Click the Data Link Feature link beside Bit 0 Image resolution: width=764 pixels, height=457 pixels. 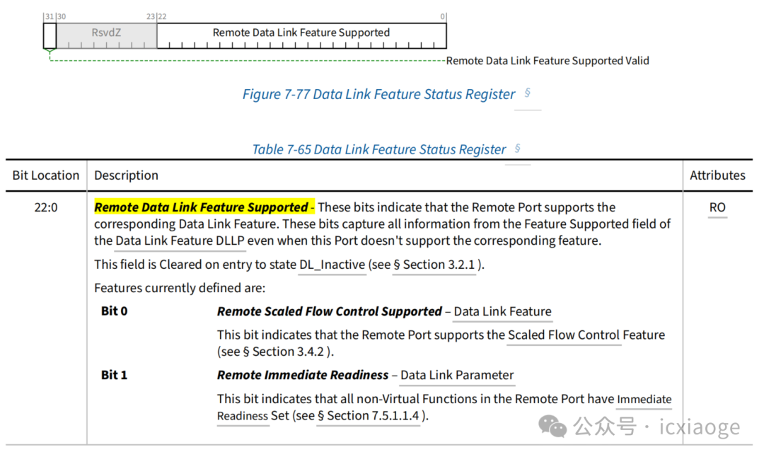click(x=502, y=311)
